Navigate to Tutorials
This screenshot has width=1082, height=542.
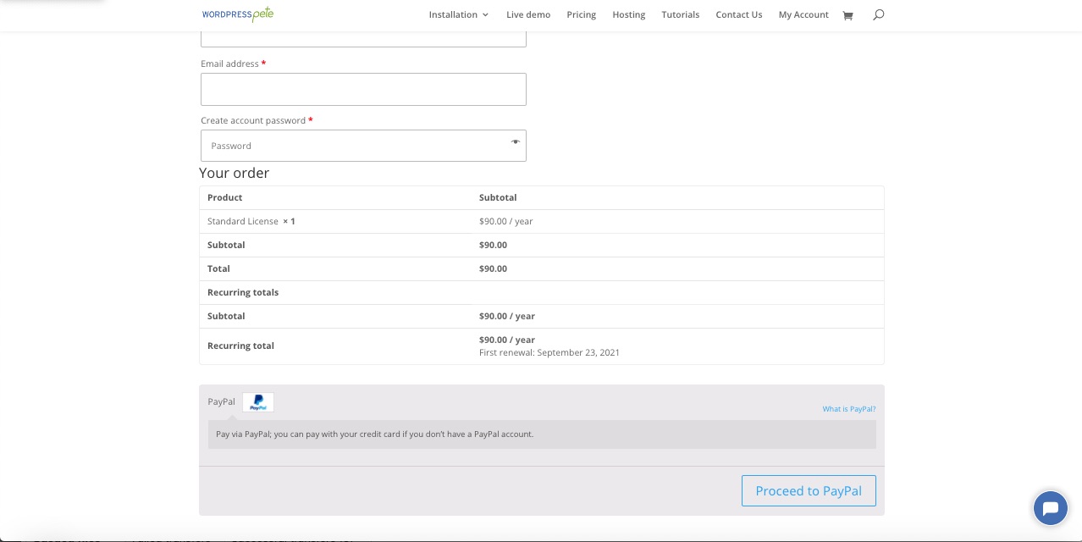pos(680,14)
